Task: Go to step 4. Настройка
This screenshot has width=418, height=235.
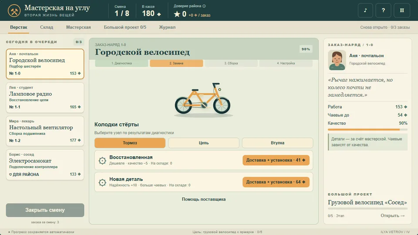Action: pos(286,64)
